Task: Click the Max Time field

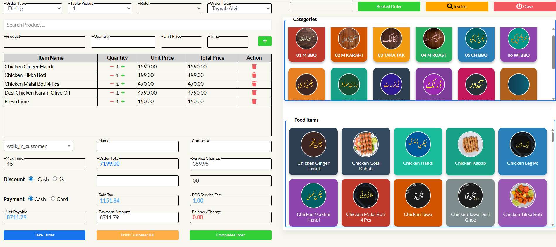Action: [44, 164]
